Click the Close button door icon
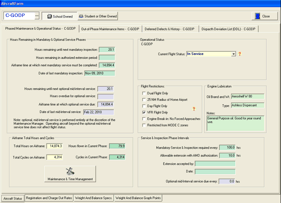Viewport: 281px width, 203px height. [258, 16]
